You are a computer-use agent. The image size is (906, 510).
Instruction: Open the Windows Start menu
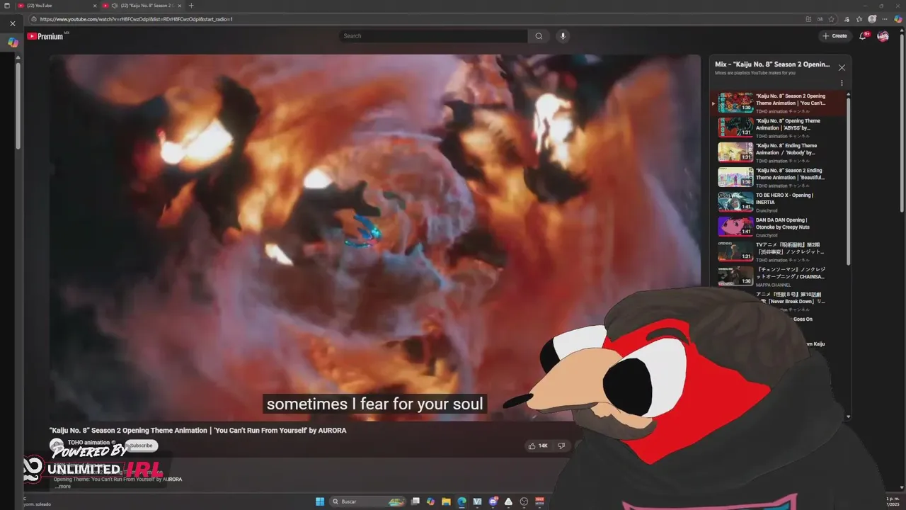[320, 501]
